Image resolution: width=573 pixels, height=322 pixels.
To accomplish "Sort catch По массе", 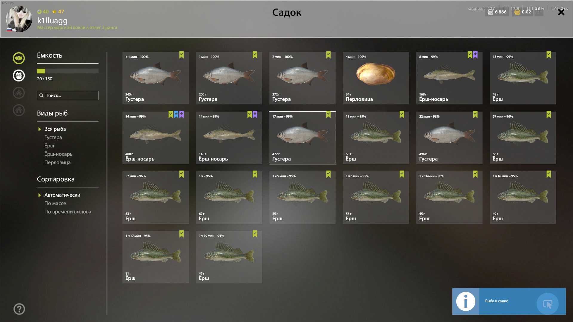I will (x=55, y=203).
